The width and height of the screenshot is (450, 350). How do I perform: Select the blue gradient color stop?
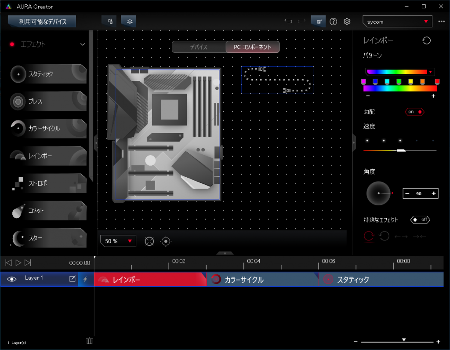click(375, 82)
